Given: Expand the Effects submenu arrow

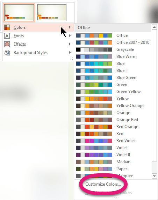Looking at the screenshot, I should click(x=70, y=44).
